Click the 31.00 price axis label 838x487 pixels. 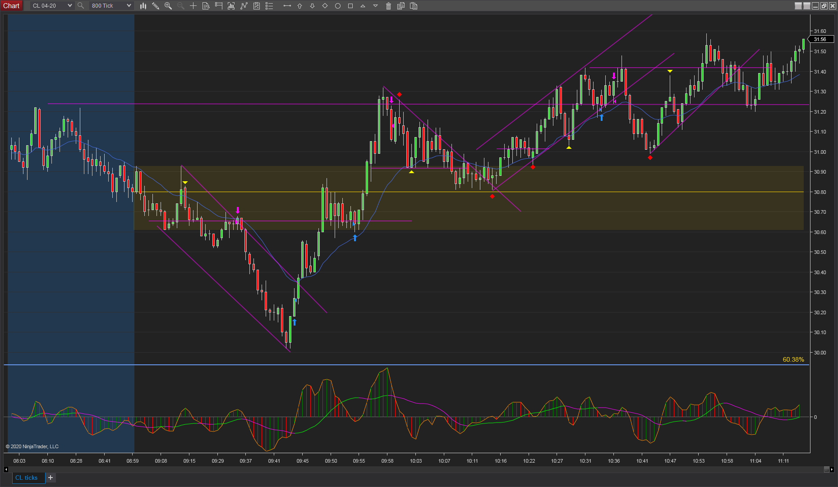tap(820, 152)
